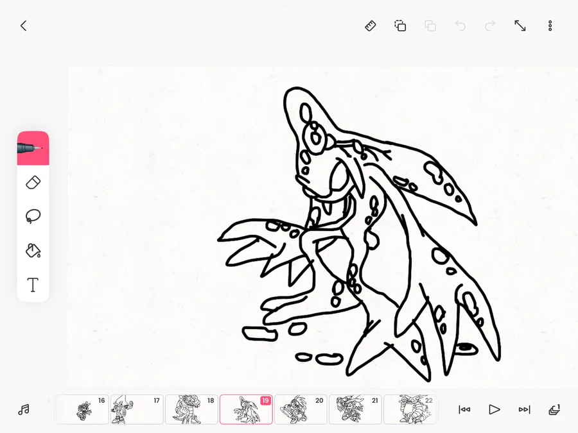Select the eraser tool
The width and height of the screenshot is (578, 433).
coord(33,183)
